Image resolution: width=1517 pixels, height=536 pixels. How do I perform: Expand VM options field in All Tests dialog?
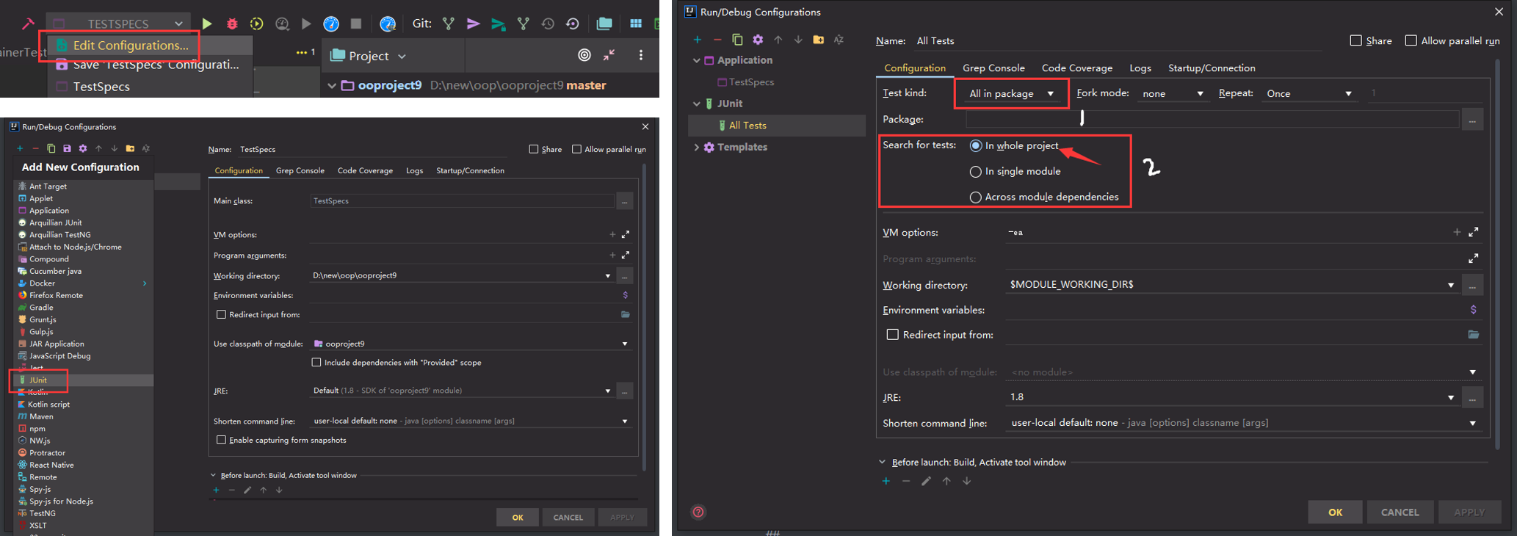click(1473, 232)
